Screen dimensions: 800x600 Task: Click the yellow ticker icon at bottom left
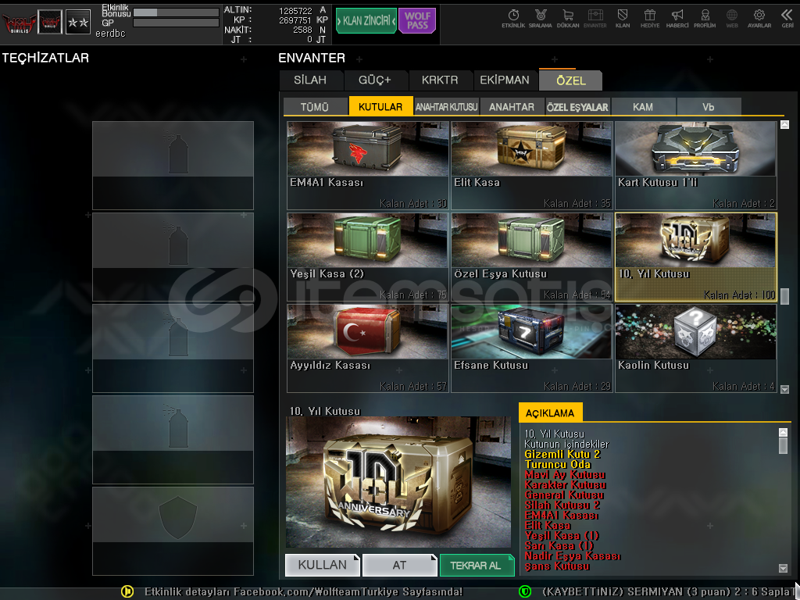(127, 591)
